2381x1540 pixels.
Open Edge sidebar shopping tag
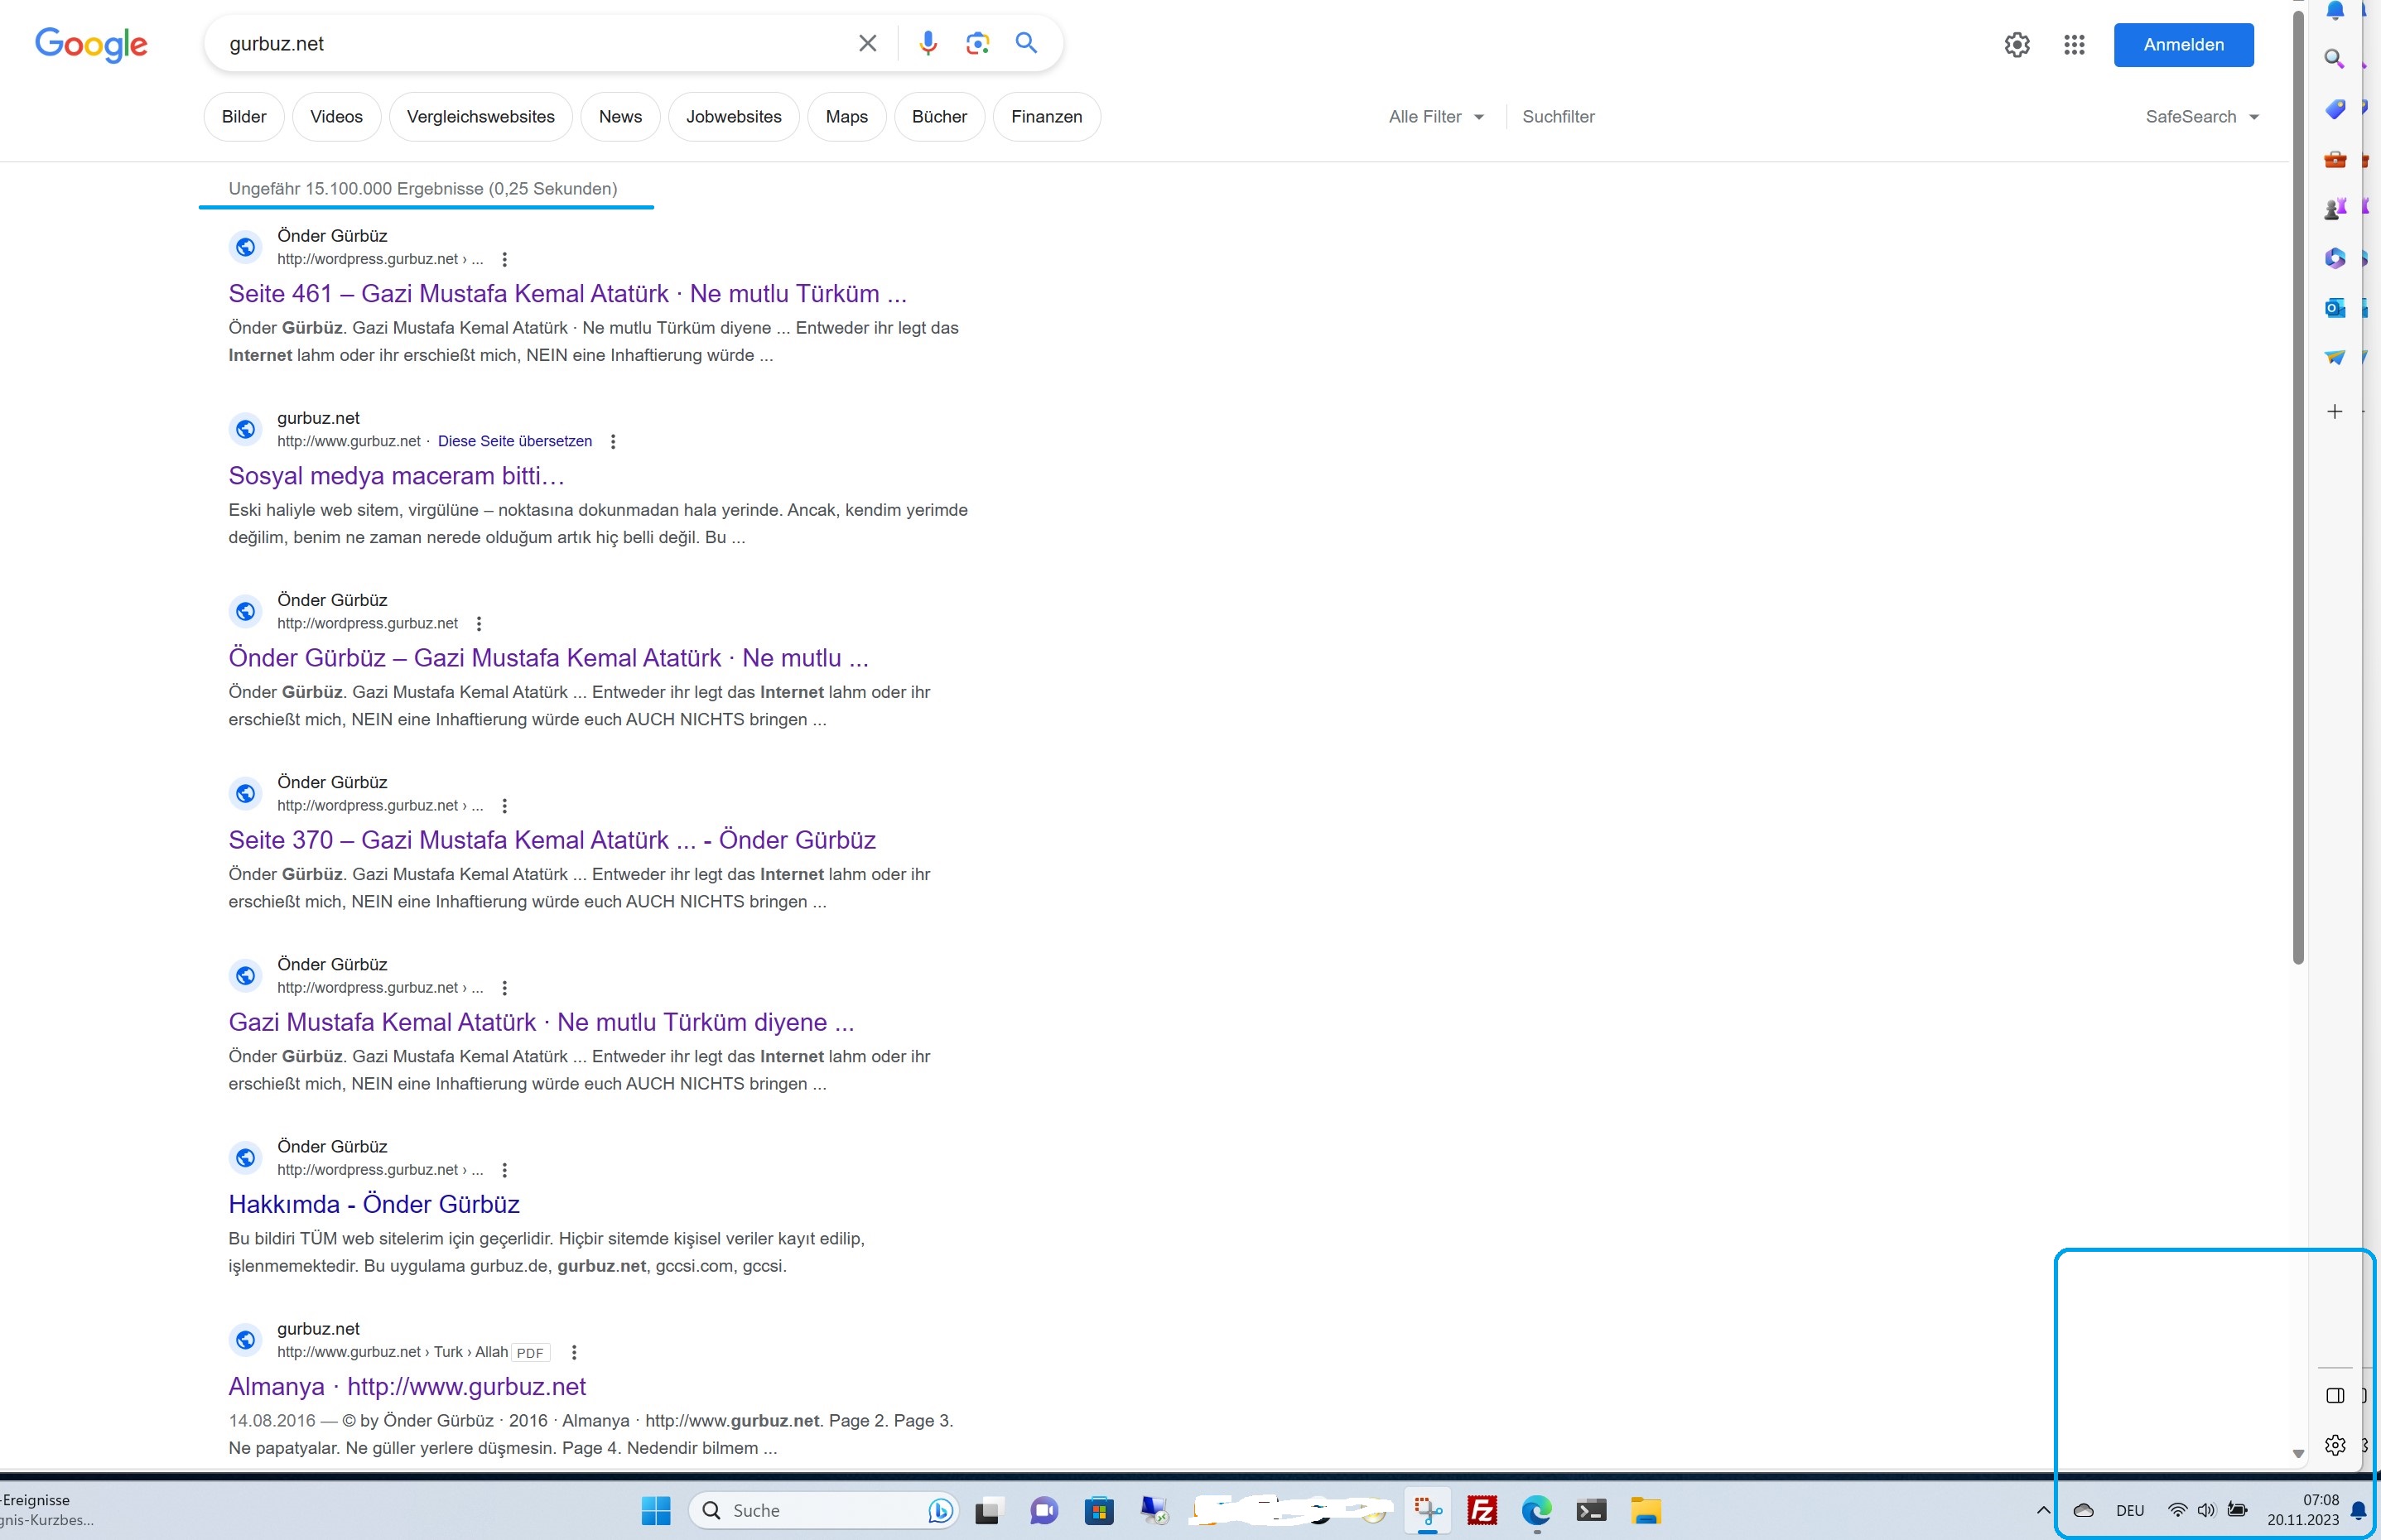pos(2334,109)
